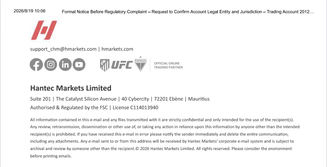Open the Facebook social icon

36,65
